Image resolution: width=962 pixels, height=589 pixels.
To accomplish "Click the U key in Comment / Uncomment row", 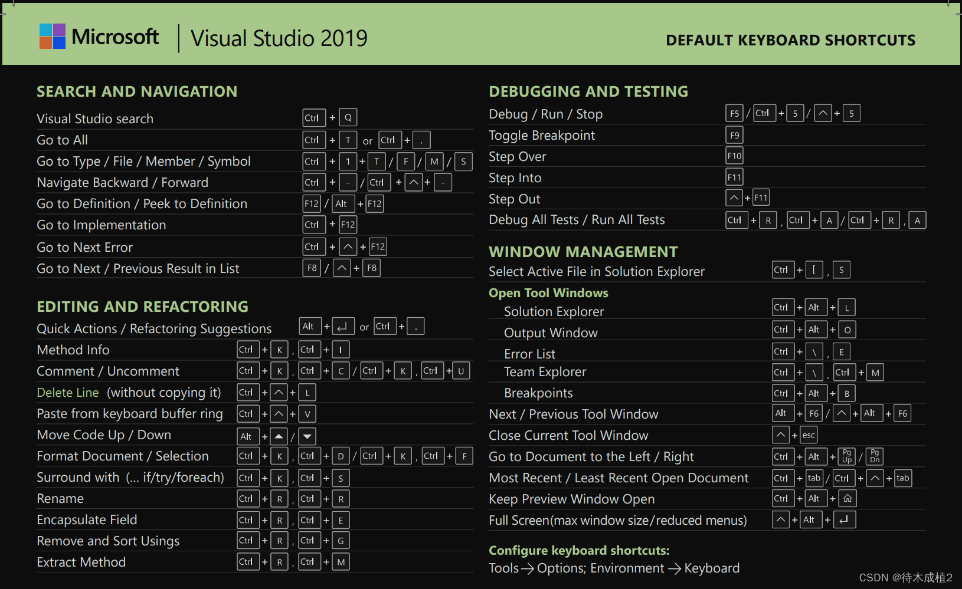I will (461, 371).
